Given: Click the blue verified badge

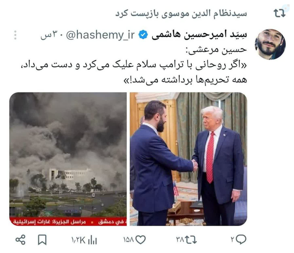Looking at the screenshot, I should pyautogui.click(x=143, y=35).
